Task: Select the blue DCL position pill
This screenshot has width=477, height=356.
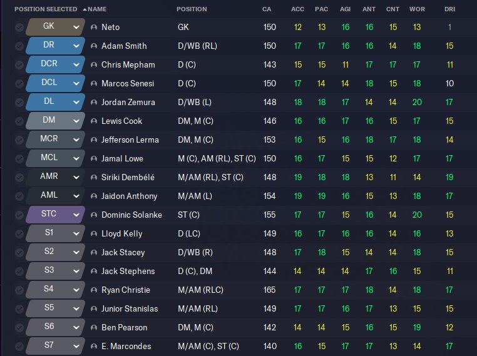Action: [x=55, y=83]
